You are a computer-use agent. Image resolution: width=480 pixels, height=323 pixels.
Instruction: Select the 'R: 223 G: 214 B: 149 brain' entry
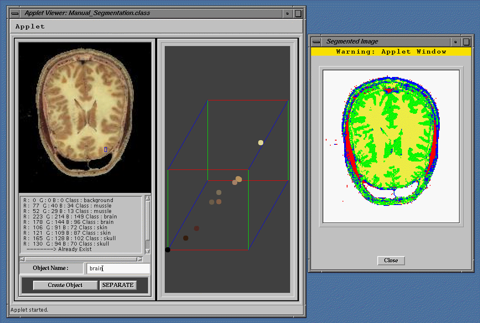[x=70, y=217]
